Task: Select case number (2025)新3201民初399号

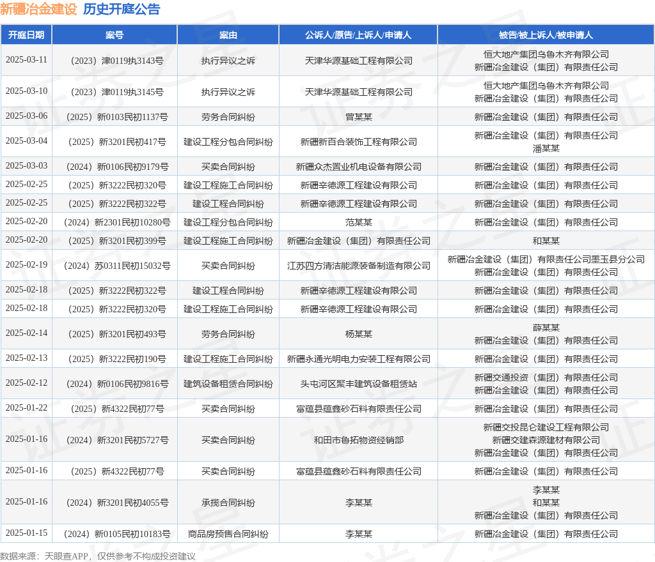Action: point(117,241)
